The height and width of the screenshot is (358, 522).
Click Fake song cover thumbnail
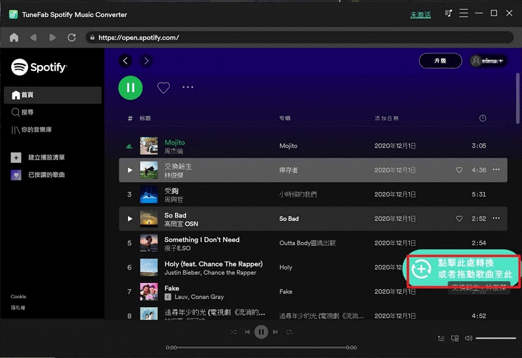tap(149, 292)
